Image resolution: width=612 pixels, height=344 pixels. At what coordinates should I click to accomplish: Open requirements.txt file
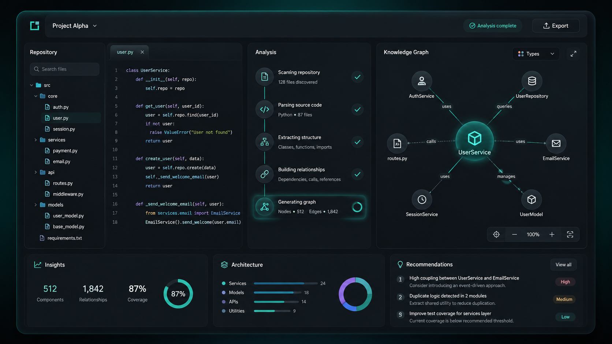coord(60,238)
